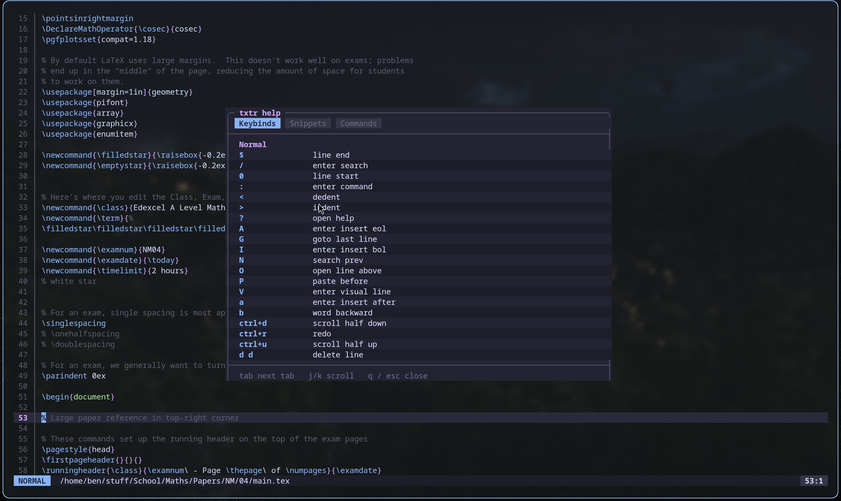This screenshot has width=841, height=501.
Task: Click \usepackage[margin=1in]{geometry} line
Action: [117, 92]
